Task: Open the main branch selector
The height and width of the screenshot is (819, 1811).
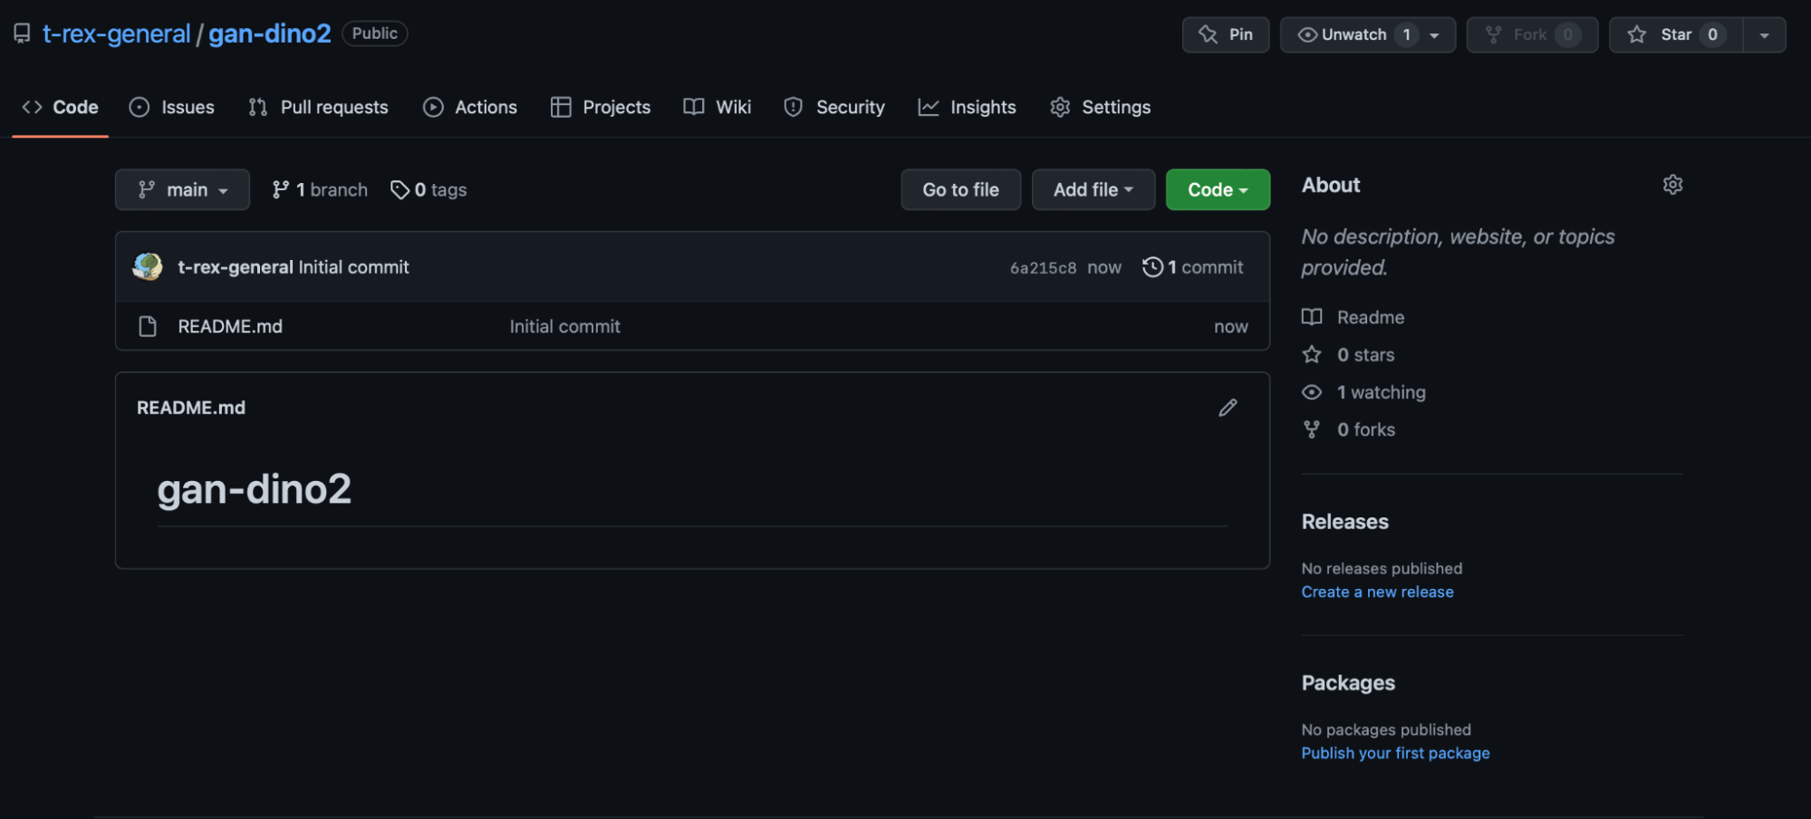Action: 182,189
